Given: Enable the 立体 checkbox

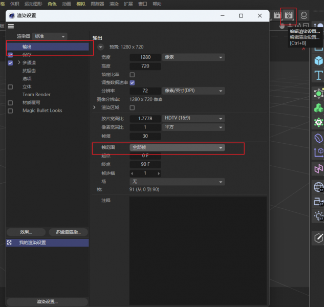Looking at the screenshot, I should (10, 87).
